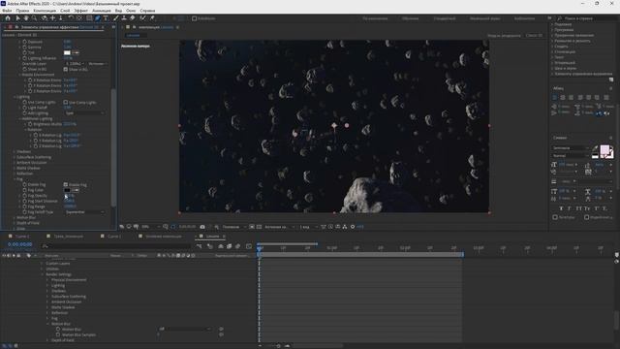620x349 pixels.
Task: Click the timeline playhead marker
Action: point(260,248)
